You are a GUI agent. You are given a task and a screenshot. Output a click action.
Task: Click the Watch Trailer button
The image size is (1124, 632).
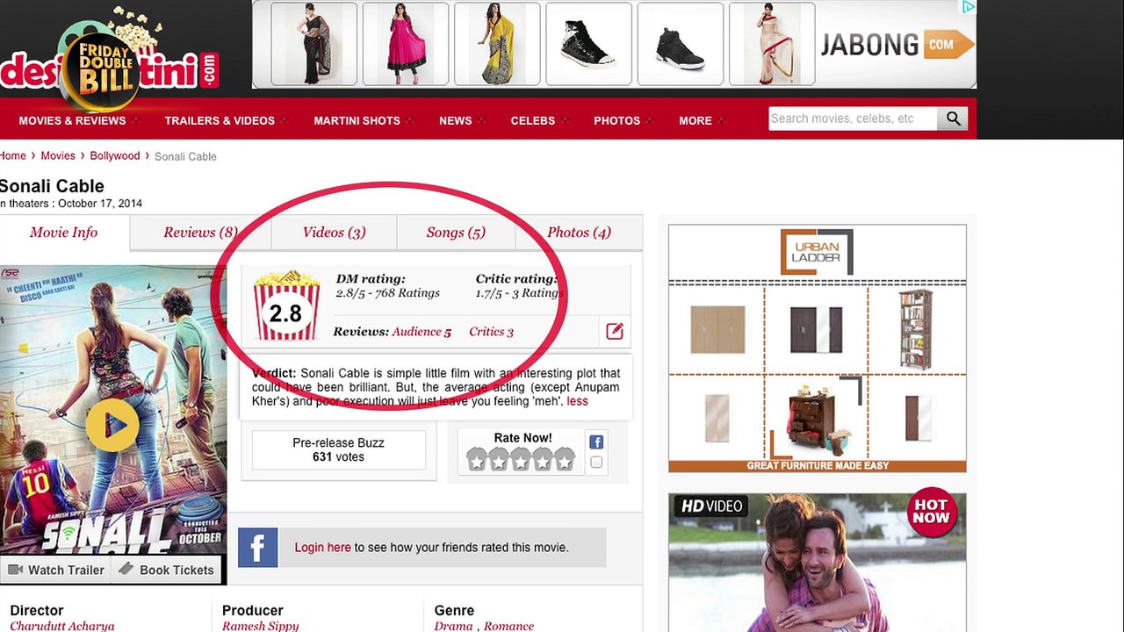coord(56,570)
